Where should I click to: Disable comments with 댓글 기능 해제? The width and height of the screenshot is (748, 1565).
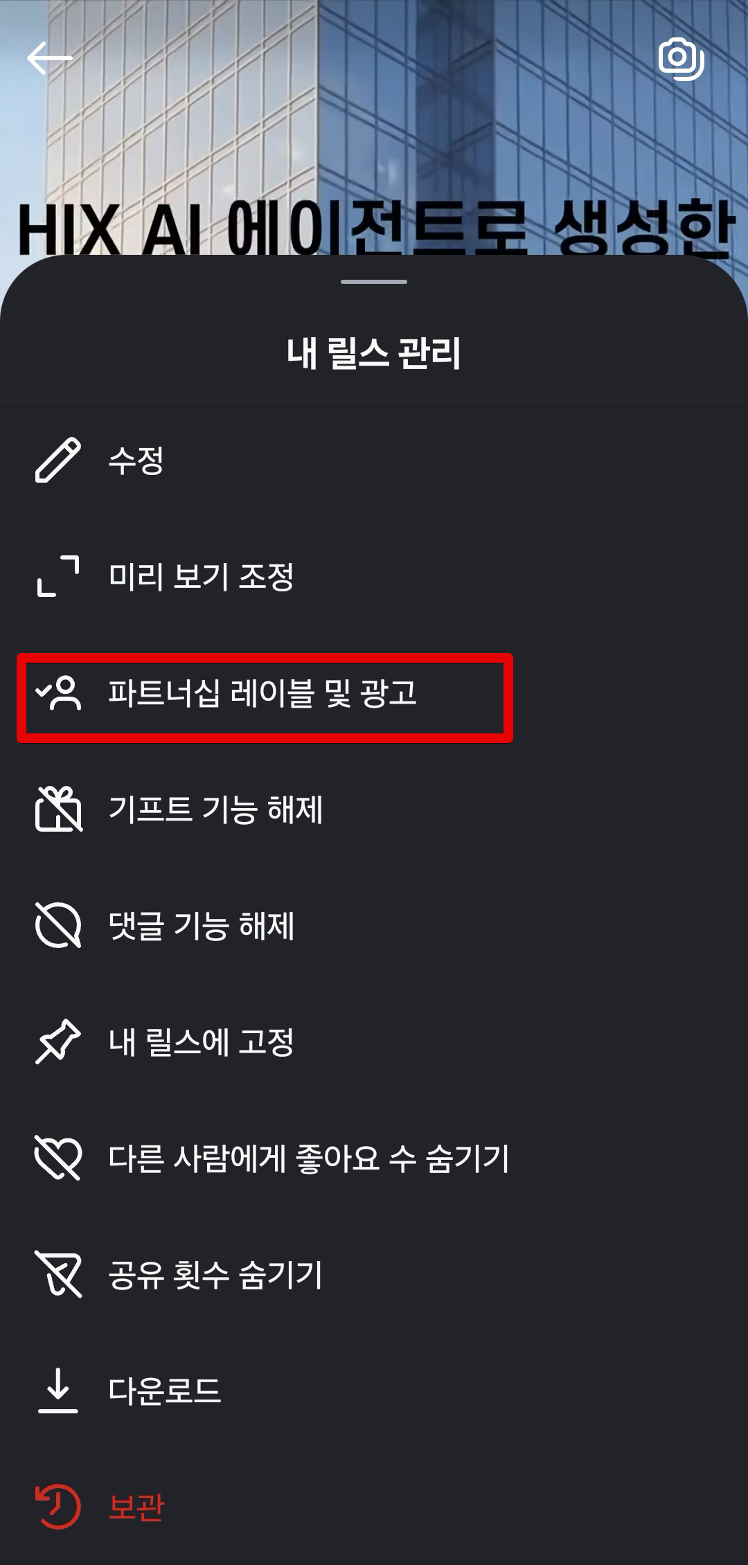374,925
